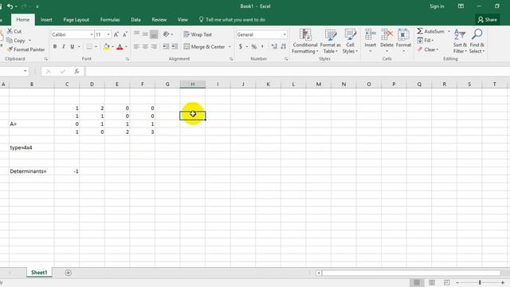The height and width of the screenshot is (287, 510).
Task: Click the Undo arrow
Action: [10, 6]
